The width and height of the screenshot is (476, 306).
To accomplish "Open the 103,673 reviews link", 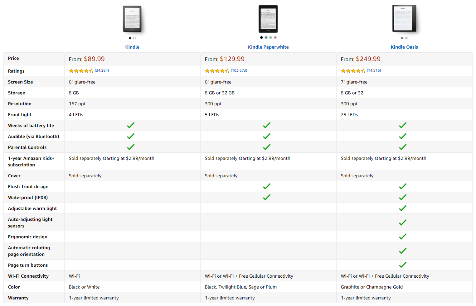I will (239, 70).
